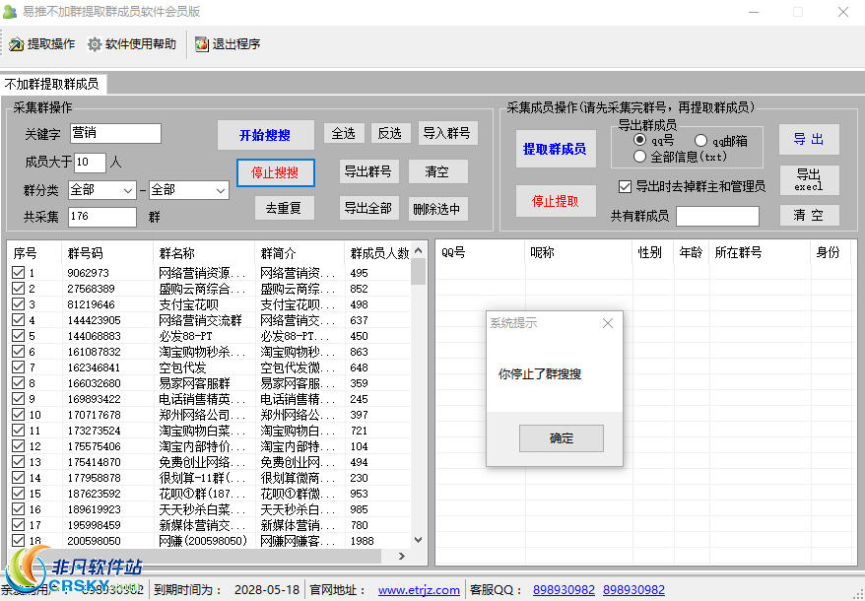Screen dimensions: 865x601
Task: Uncheck row 5 checkbox for 必发88-PT
Action: tap(18, 336)
